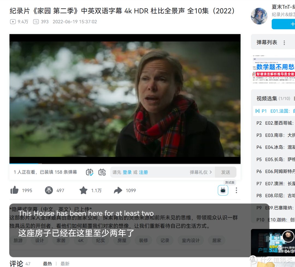Click the uploader's avatar image
The height and width of the screenshot is (267, 295).
pyautogui.click(x=259, y=16)
